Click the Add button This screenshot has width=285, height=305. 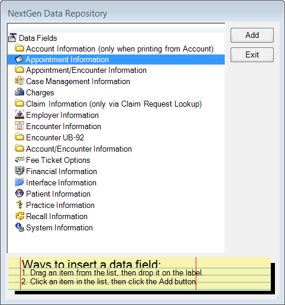(252, 35)
